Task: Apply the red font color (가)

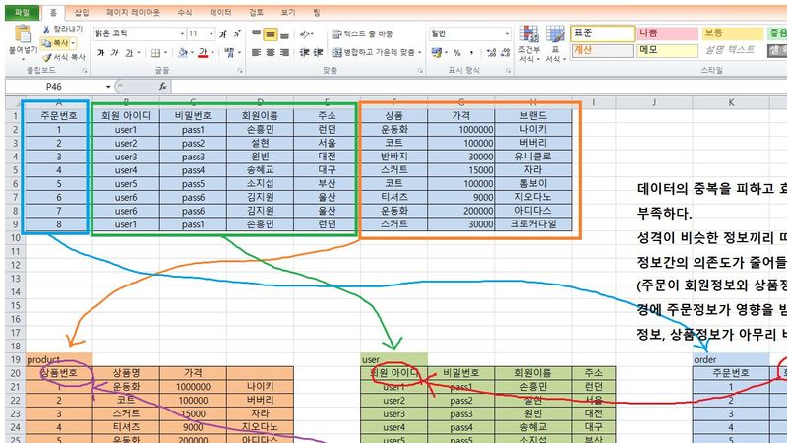Action: click(203, 53)
